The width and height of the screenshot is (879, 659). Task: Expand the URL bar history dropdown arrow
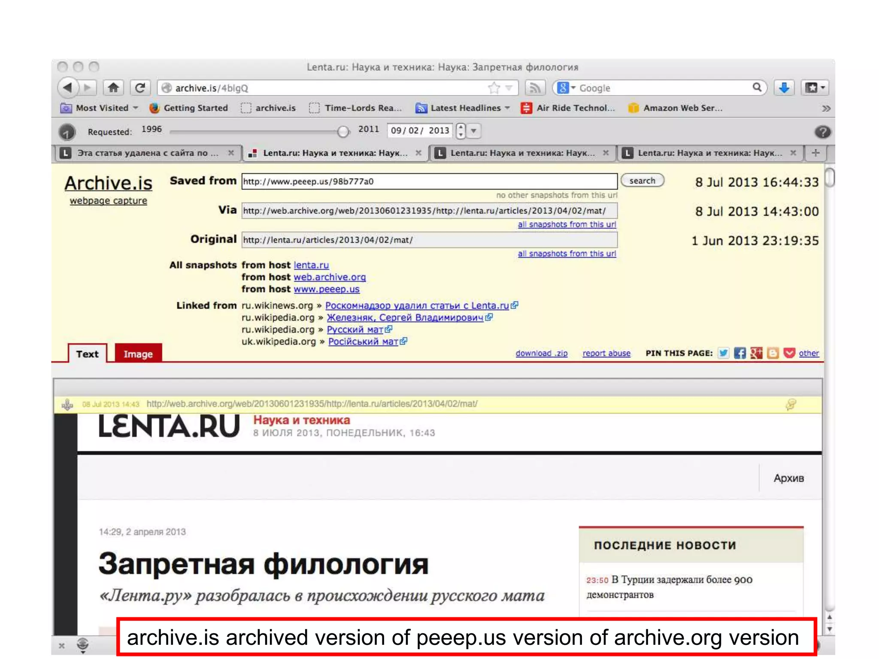[x=509, y=88]
